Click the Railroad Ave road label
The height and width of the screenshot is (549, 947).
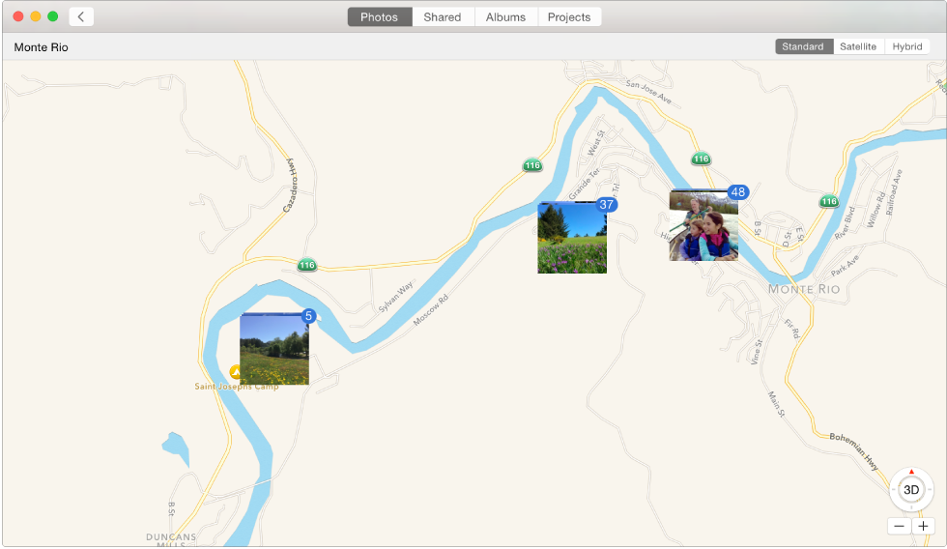click(894, 192)
